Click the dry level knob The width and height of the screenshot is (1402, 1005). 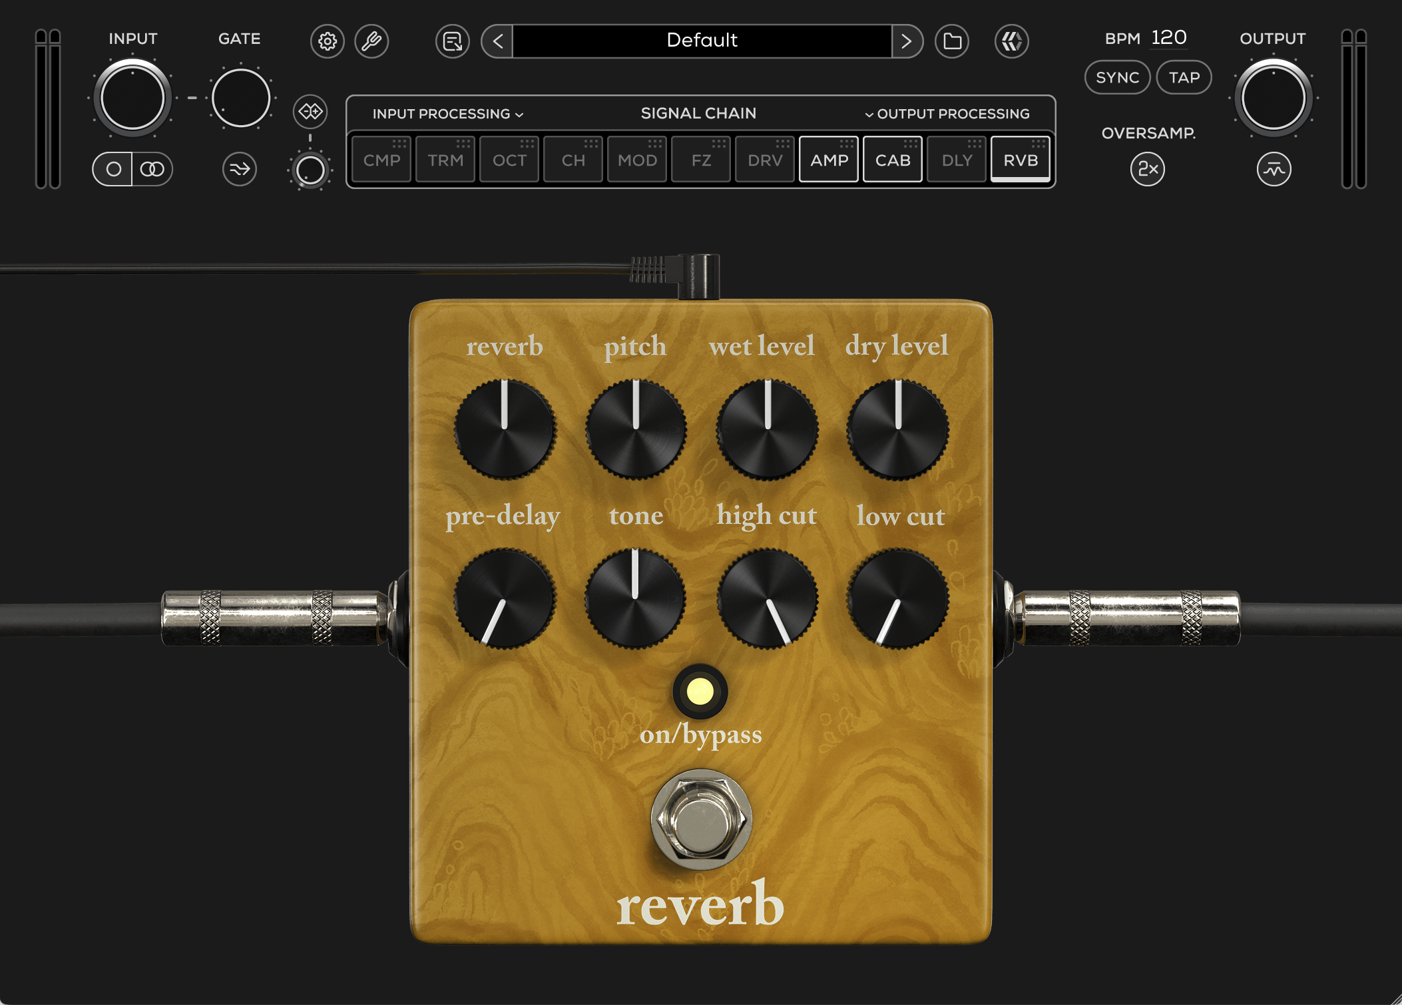897,429
